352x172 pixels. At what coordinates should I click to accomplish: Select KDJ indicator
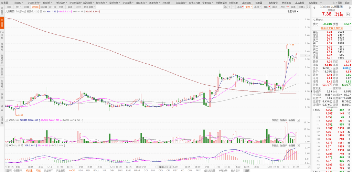tap(81, 170)
